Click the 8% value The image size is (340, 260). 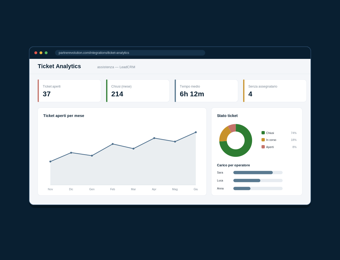click(x=295, y=147)
